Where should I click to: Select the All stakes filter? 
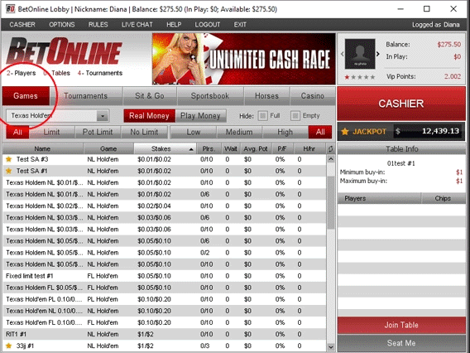click(320, 132)
